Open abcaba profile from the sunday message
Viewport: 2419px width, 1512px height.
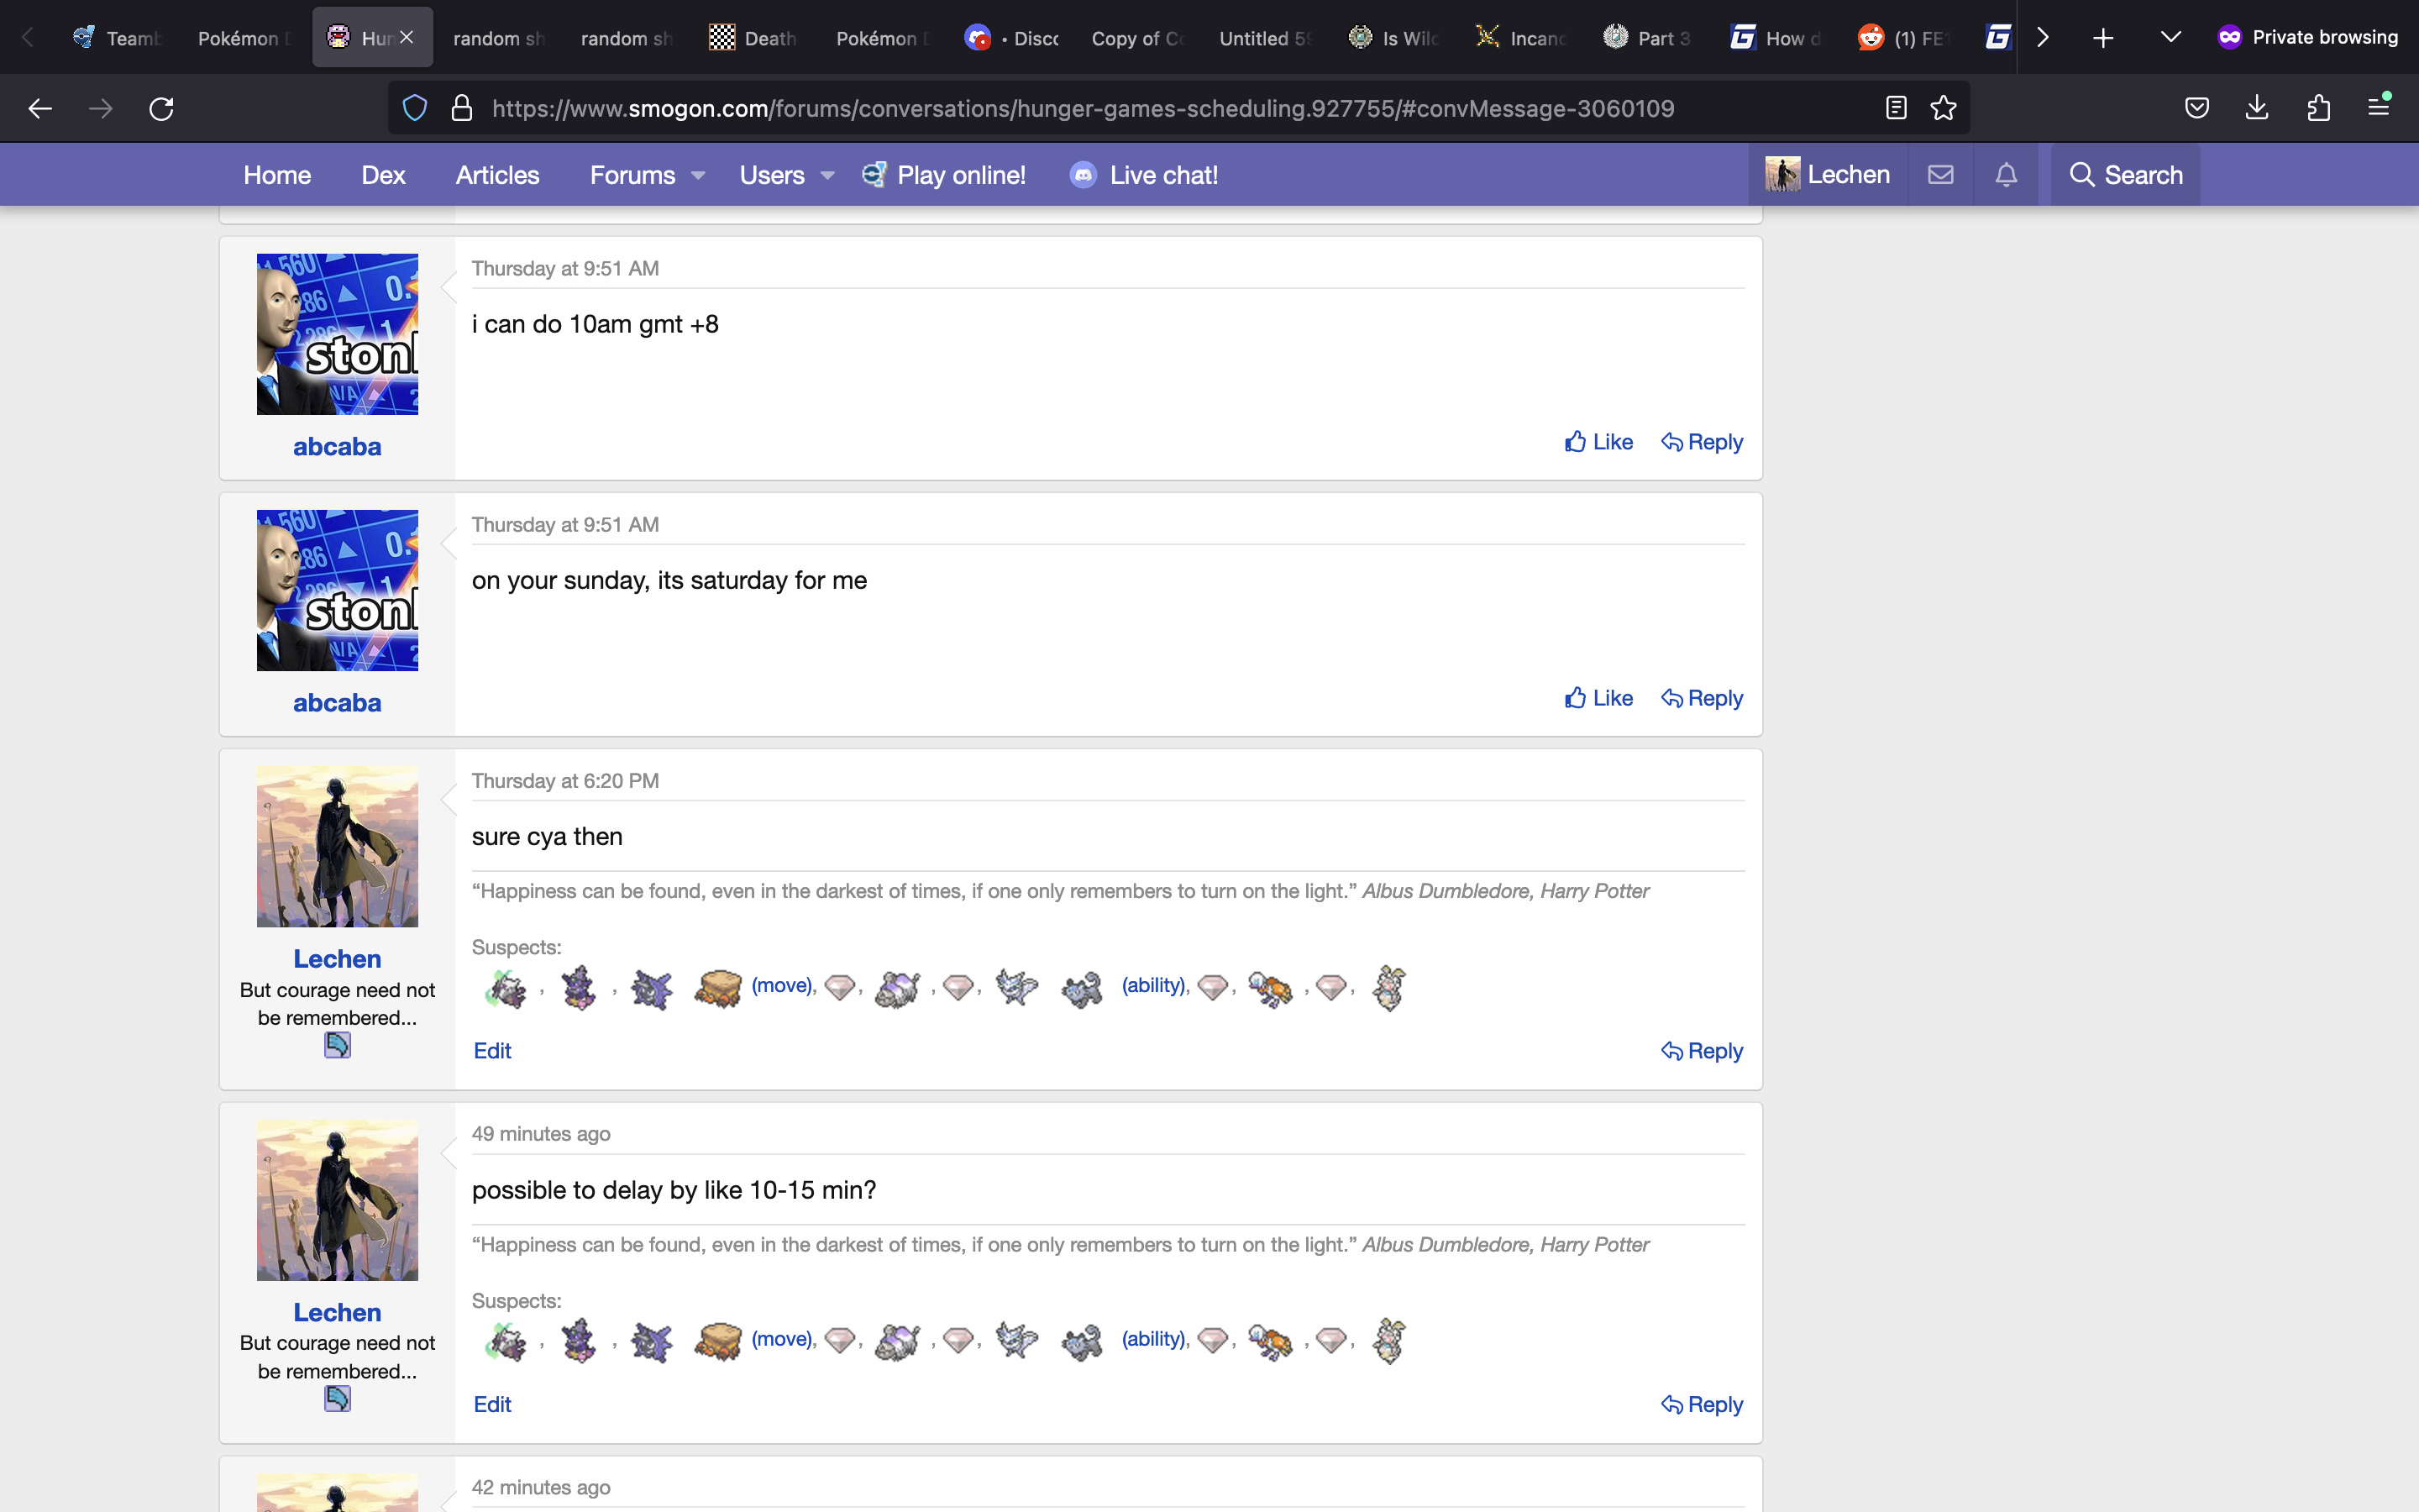click(x=337, y=703)
